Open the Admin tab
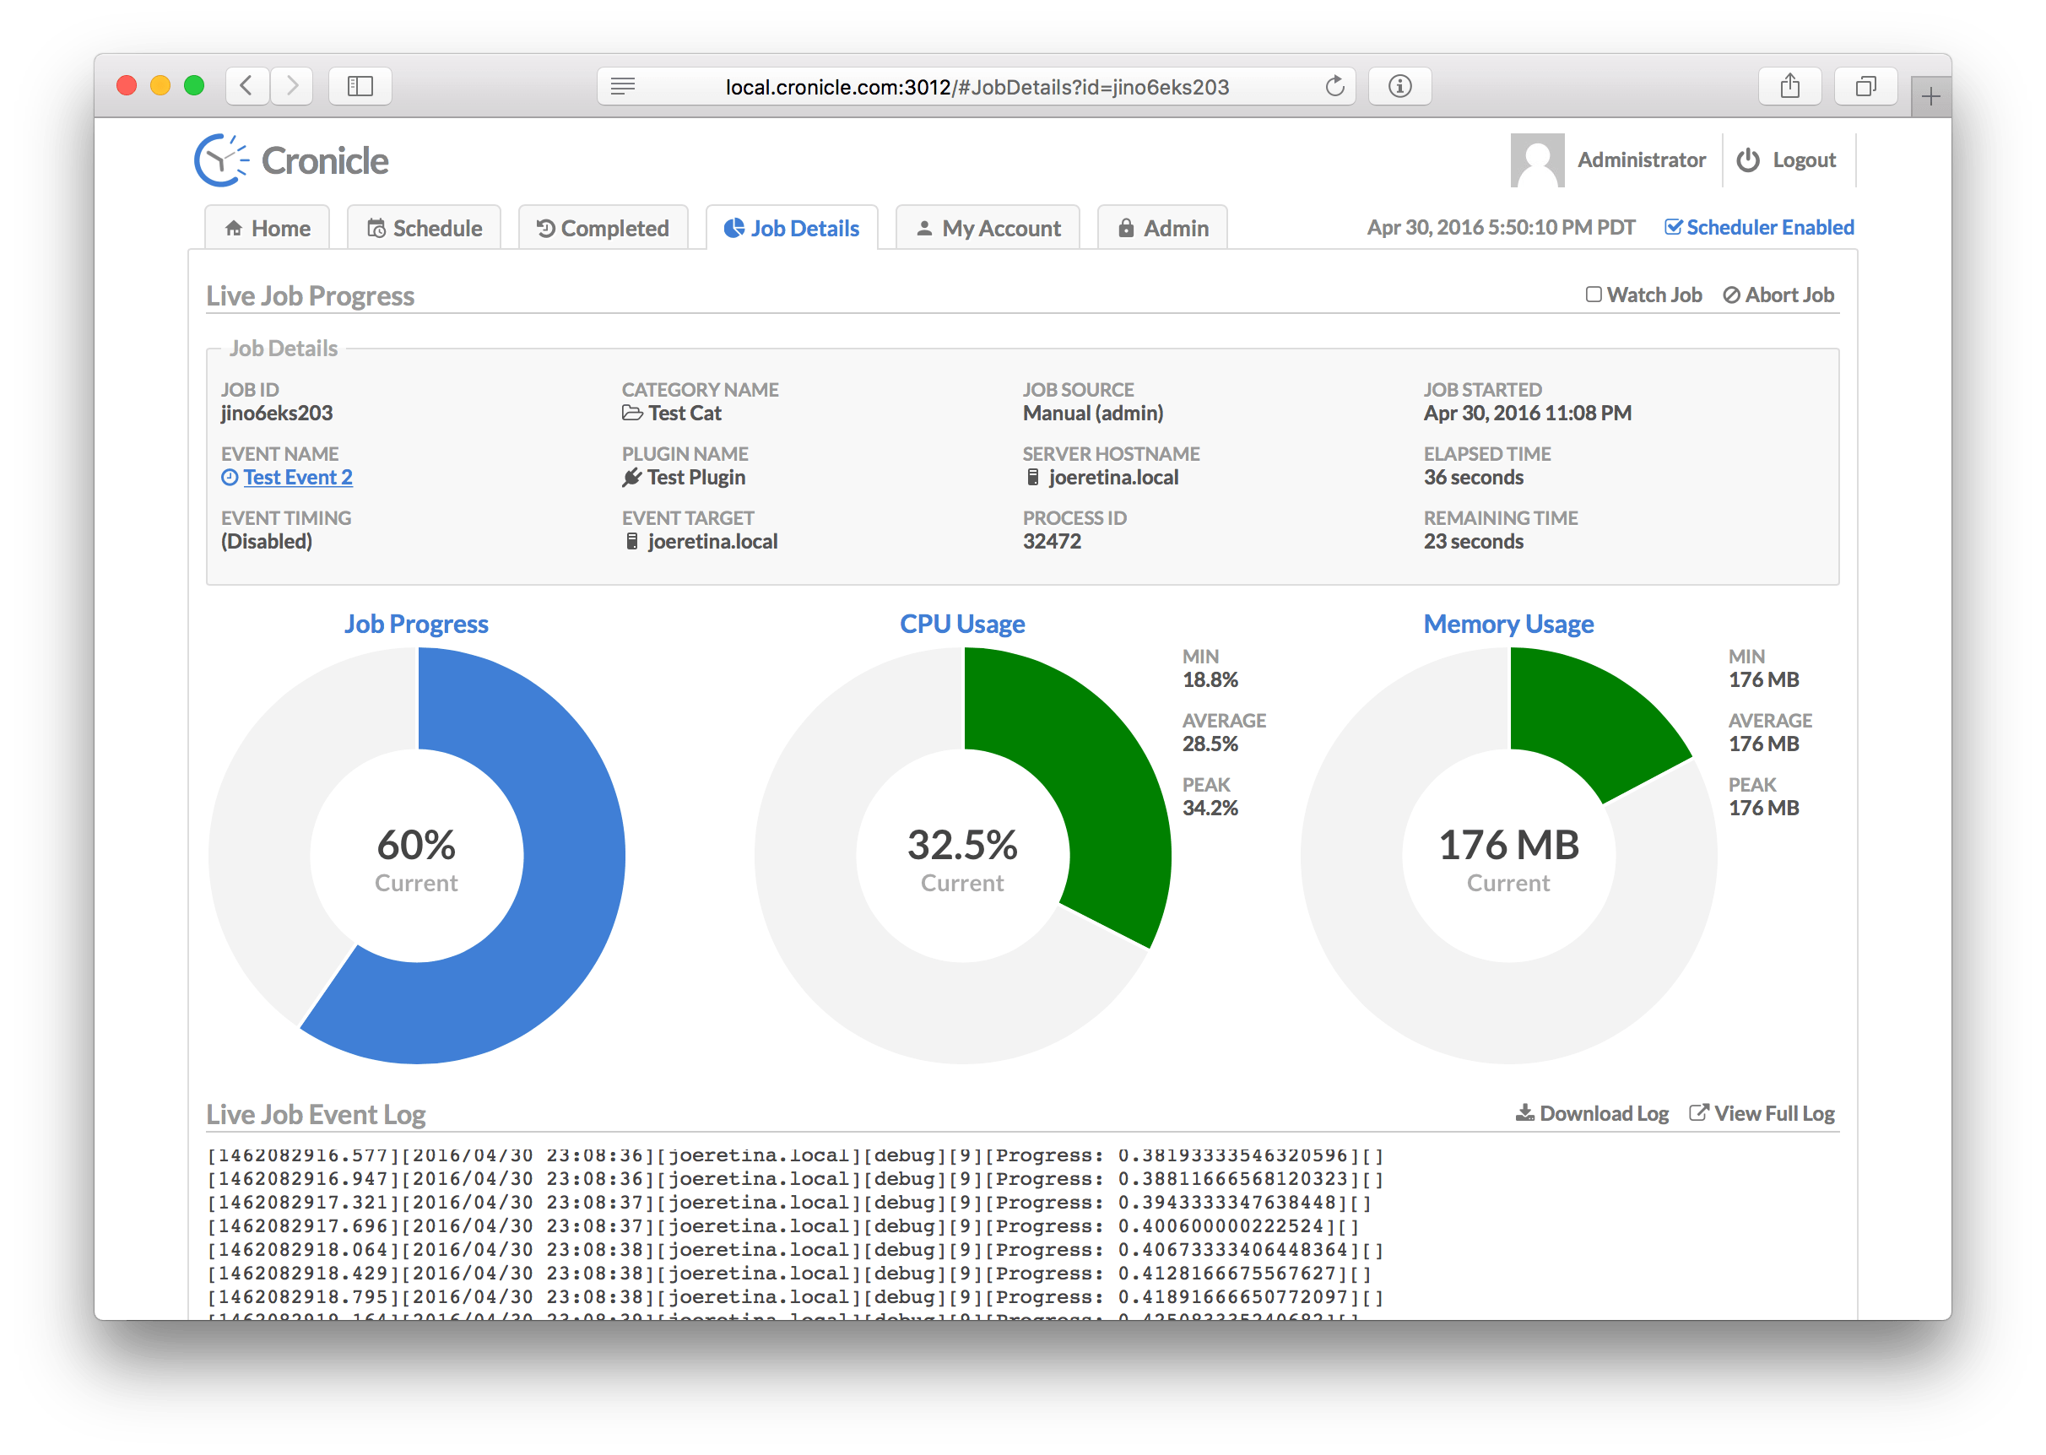2046x1455 pixels. click(1163, 229)
